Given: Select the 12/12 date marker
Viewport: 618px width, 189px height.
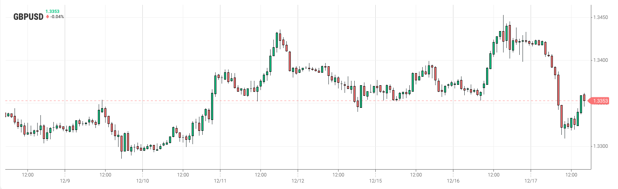Looking at the screenshot, I should [298, 181].
